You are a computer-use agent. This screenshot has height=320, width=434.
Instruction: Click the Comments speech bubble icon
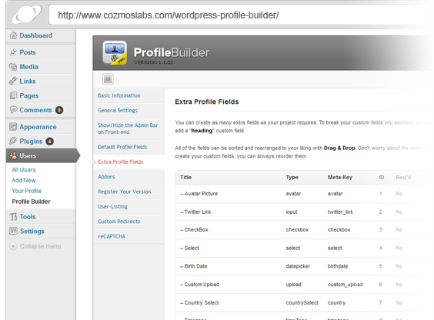coord(13,109)
